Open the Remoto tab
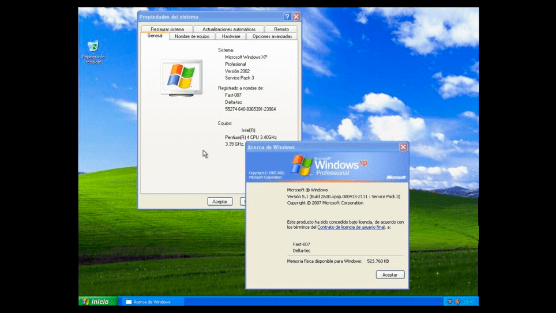Screen dimensions: 556x313 281,29
